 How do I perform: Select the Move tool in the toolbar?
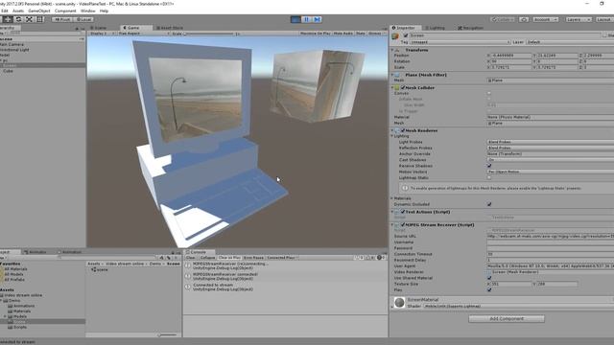coord(8,19)
